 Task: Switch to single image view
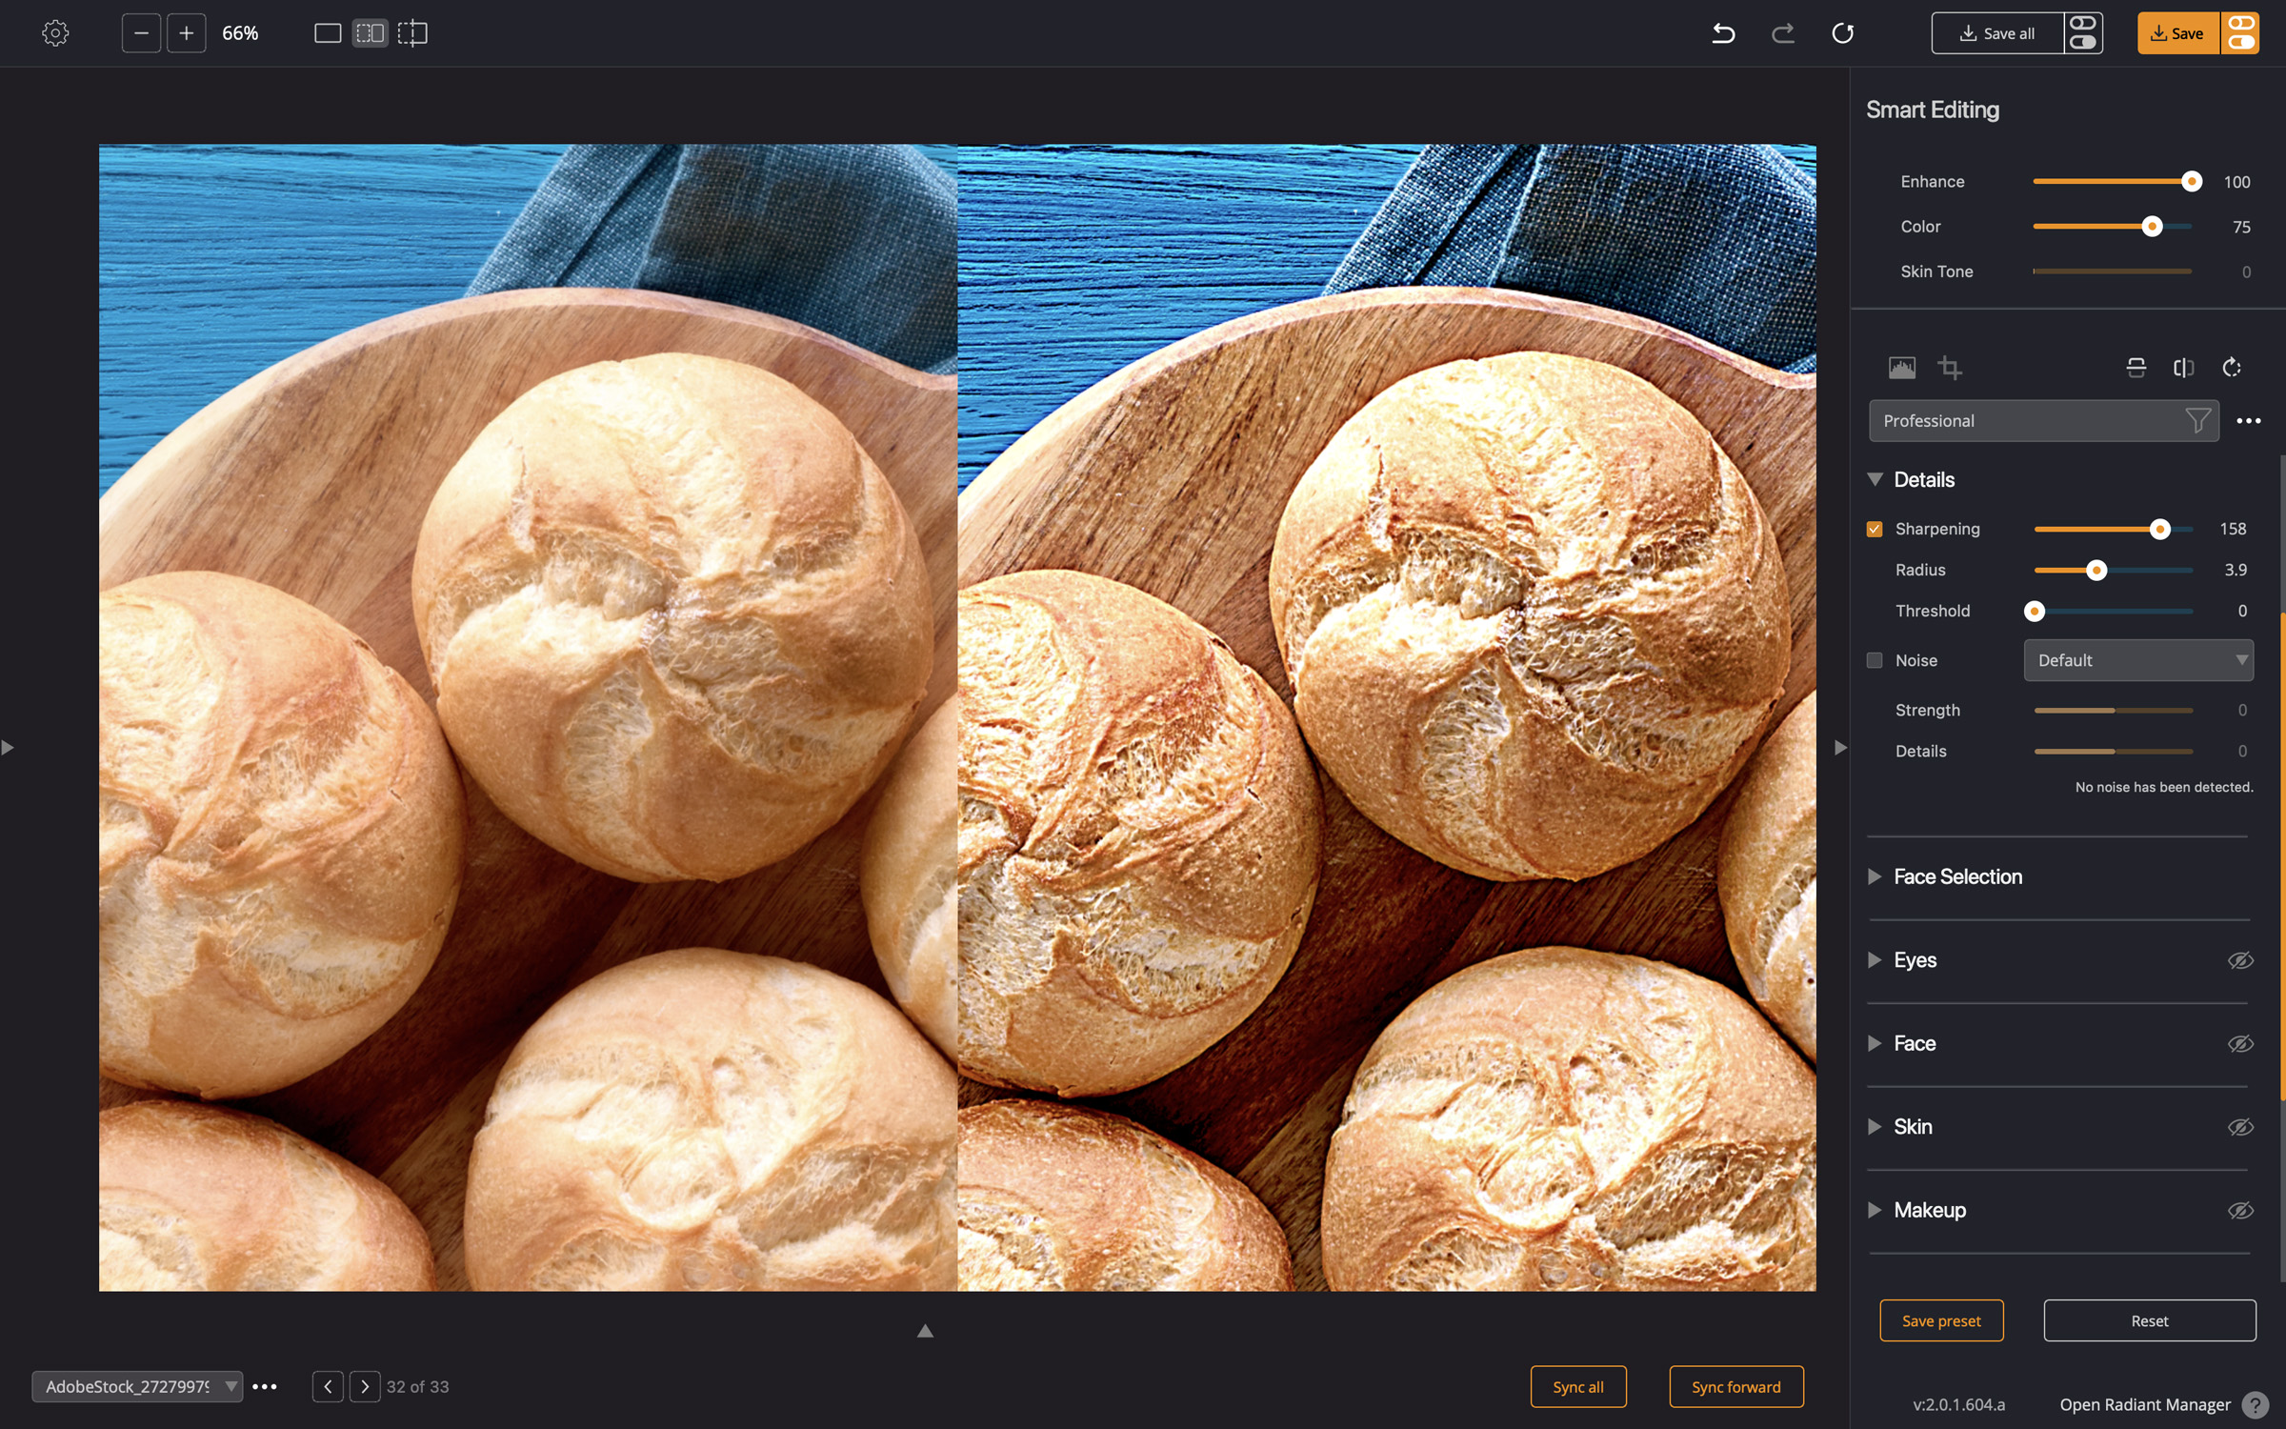point(328,33)
